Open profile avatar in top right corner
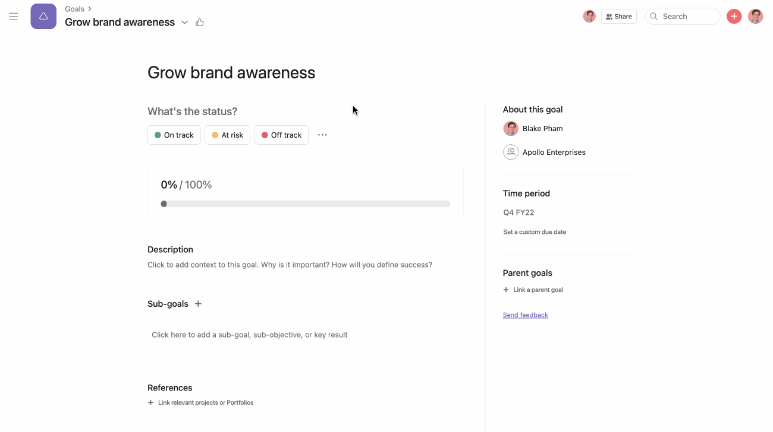Screen dimensions: 773x432 tap(755, 17)
